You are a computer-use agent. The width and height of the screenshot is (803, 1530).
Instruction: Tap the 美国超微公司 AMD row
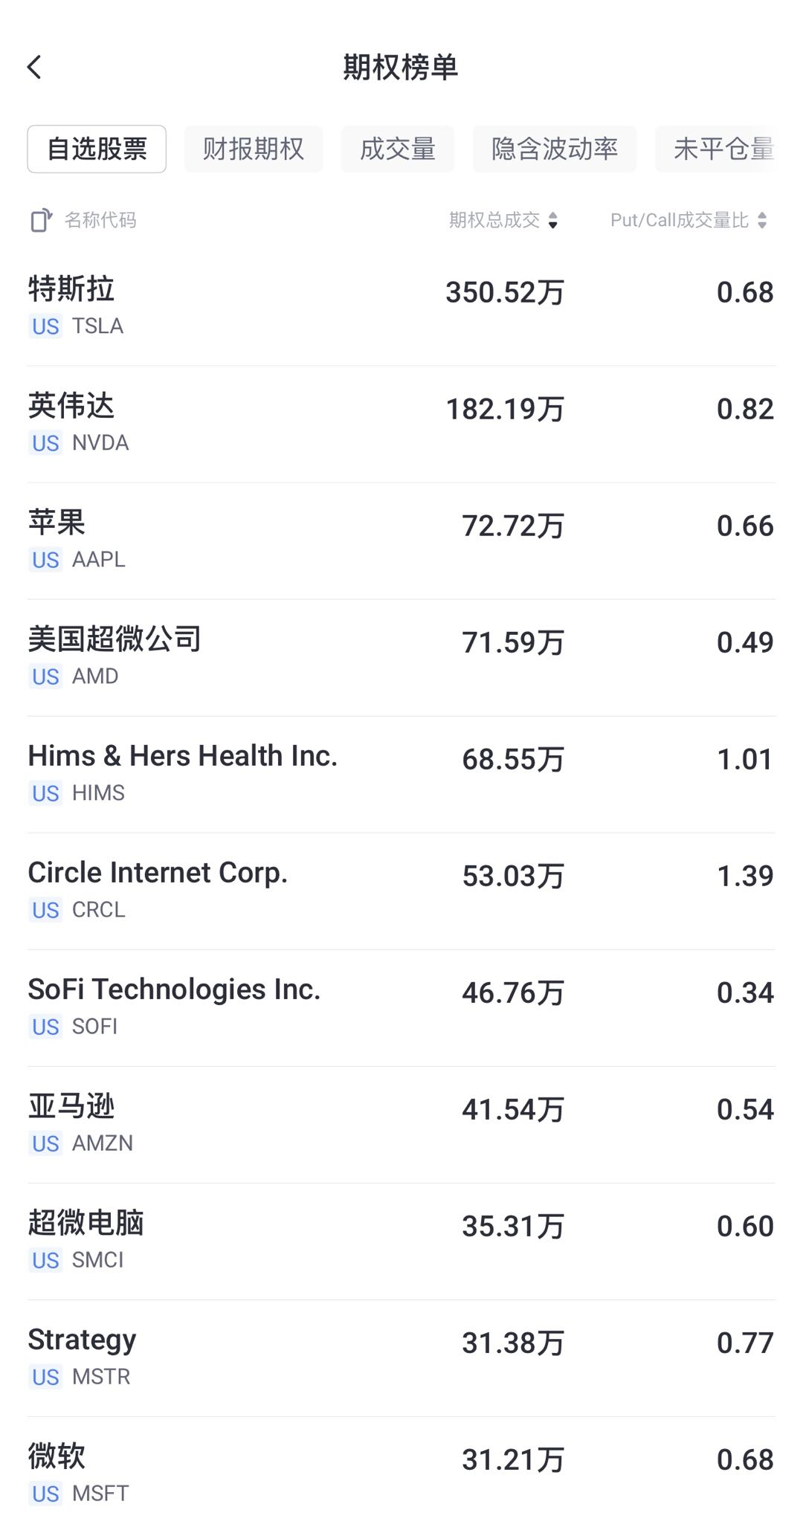(401, 656)
